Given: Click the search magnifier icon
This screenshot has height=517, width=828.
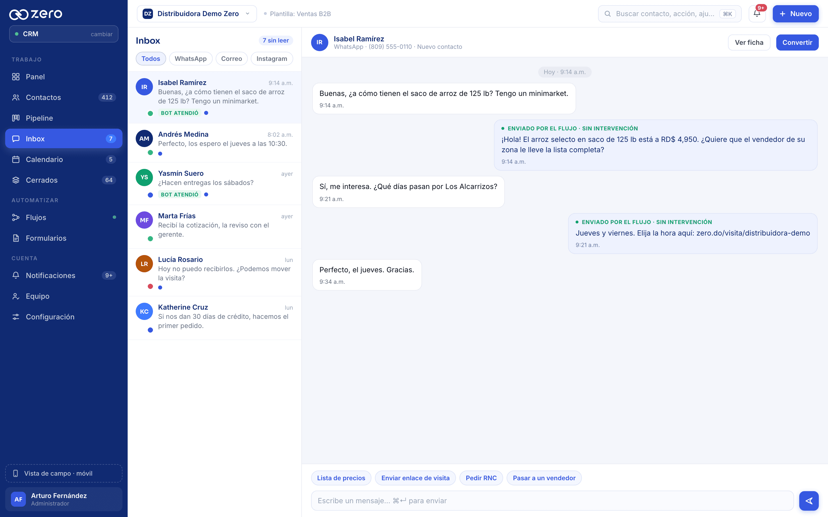Looking at the screenshot, I should [608, 14].
